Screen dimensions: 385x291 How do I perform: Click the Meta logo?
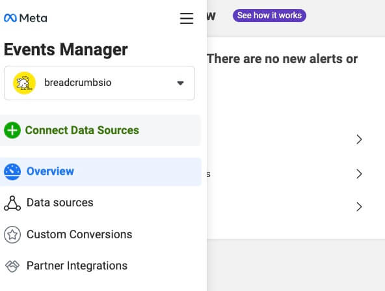[25, 18]
